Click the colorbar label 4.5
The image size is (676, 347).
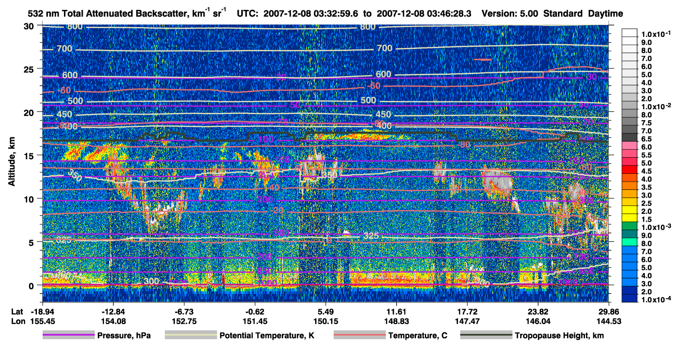pyautogui.click(x=647, y=171)
